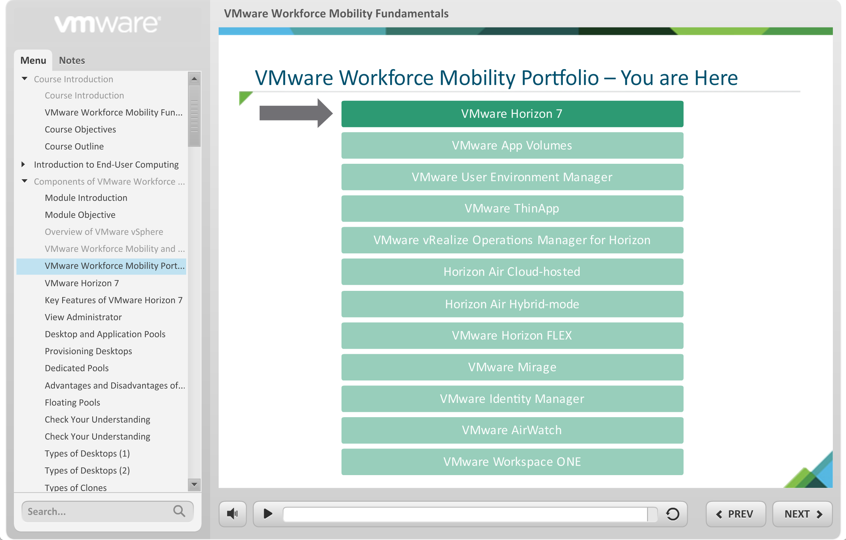Go to next slide with NEXT button
The image size is (846, 540).
[802, 514]
